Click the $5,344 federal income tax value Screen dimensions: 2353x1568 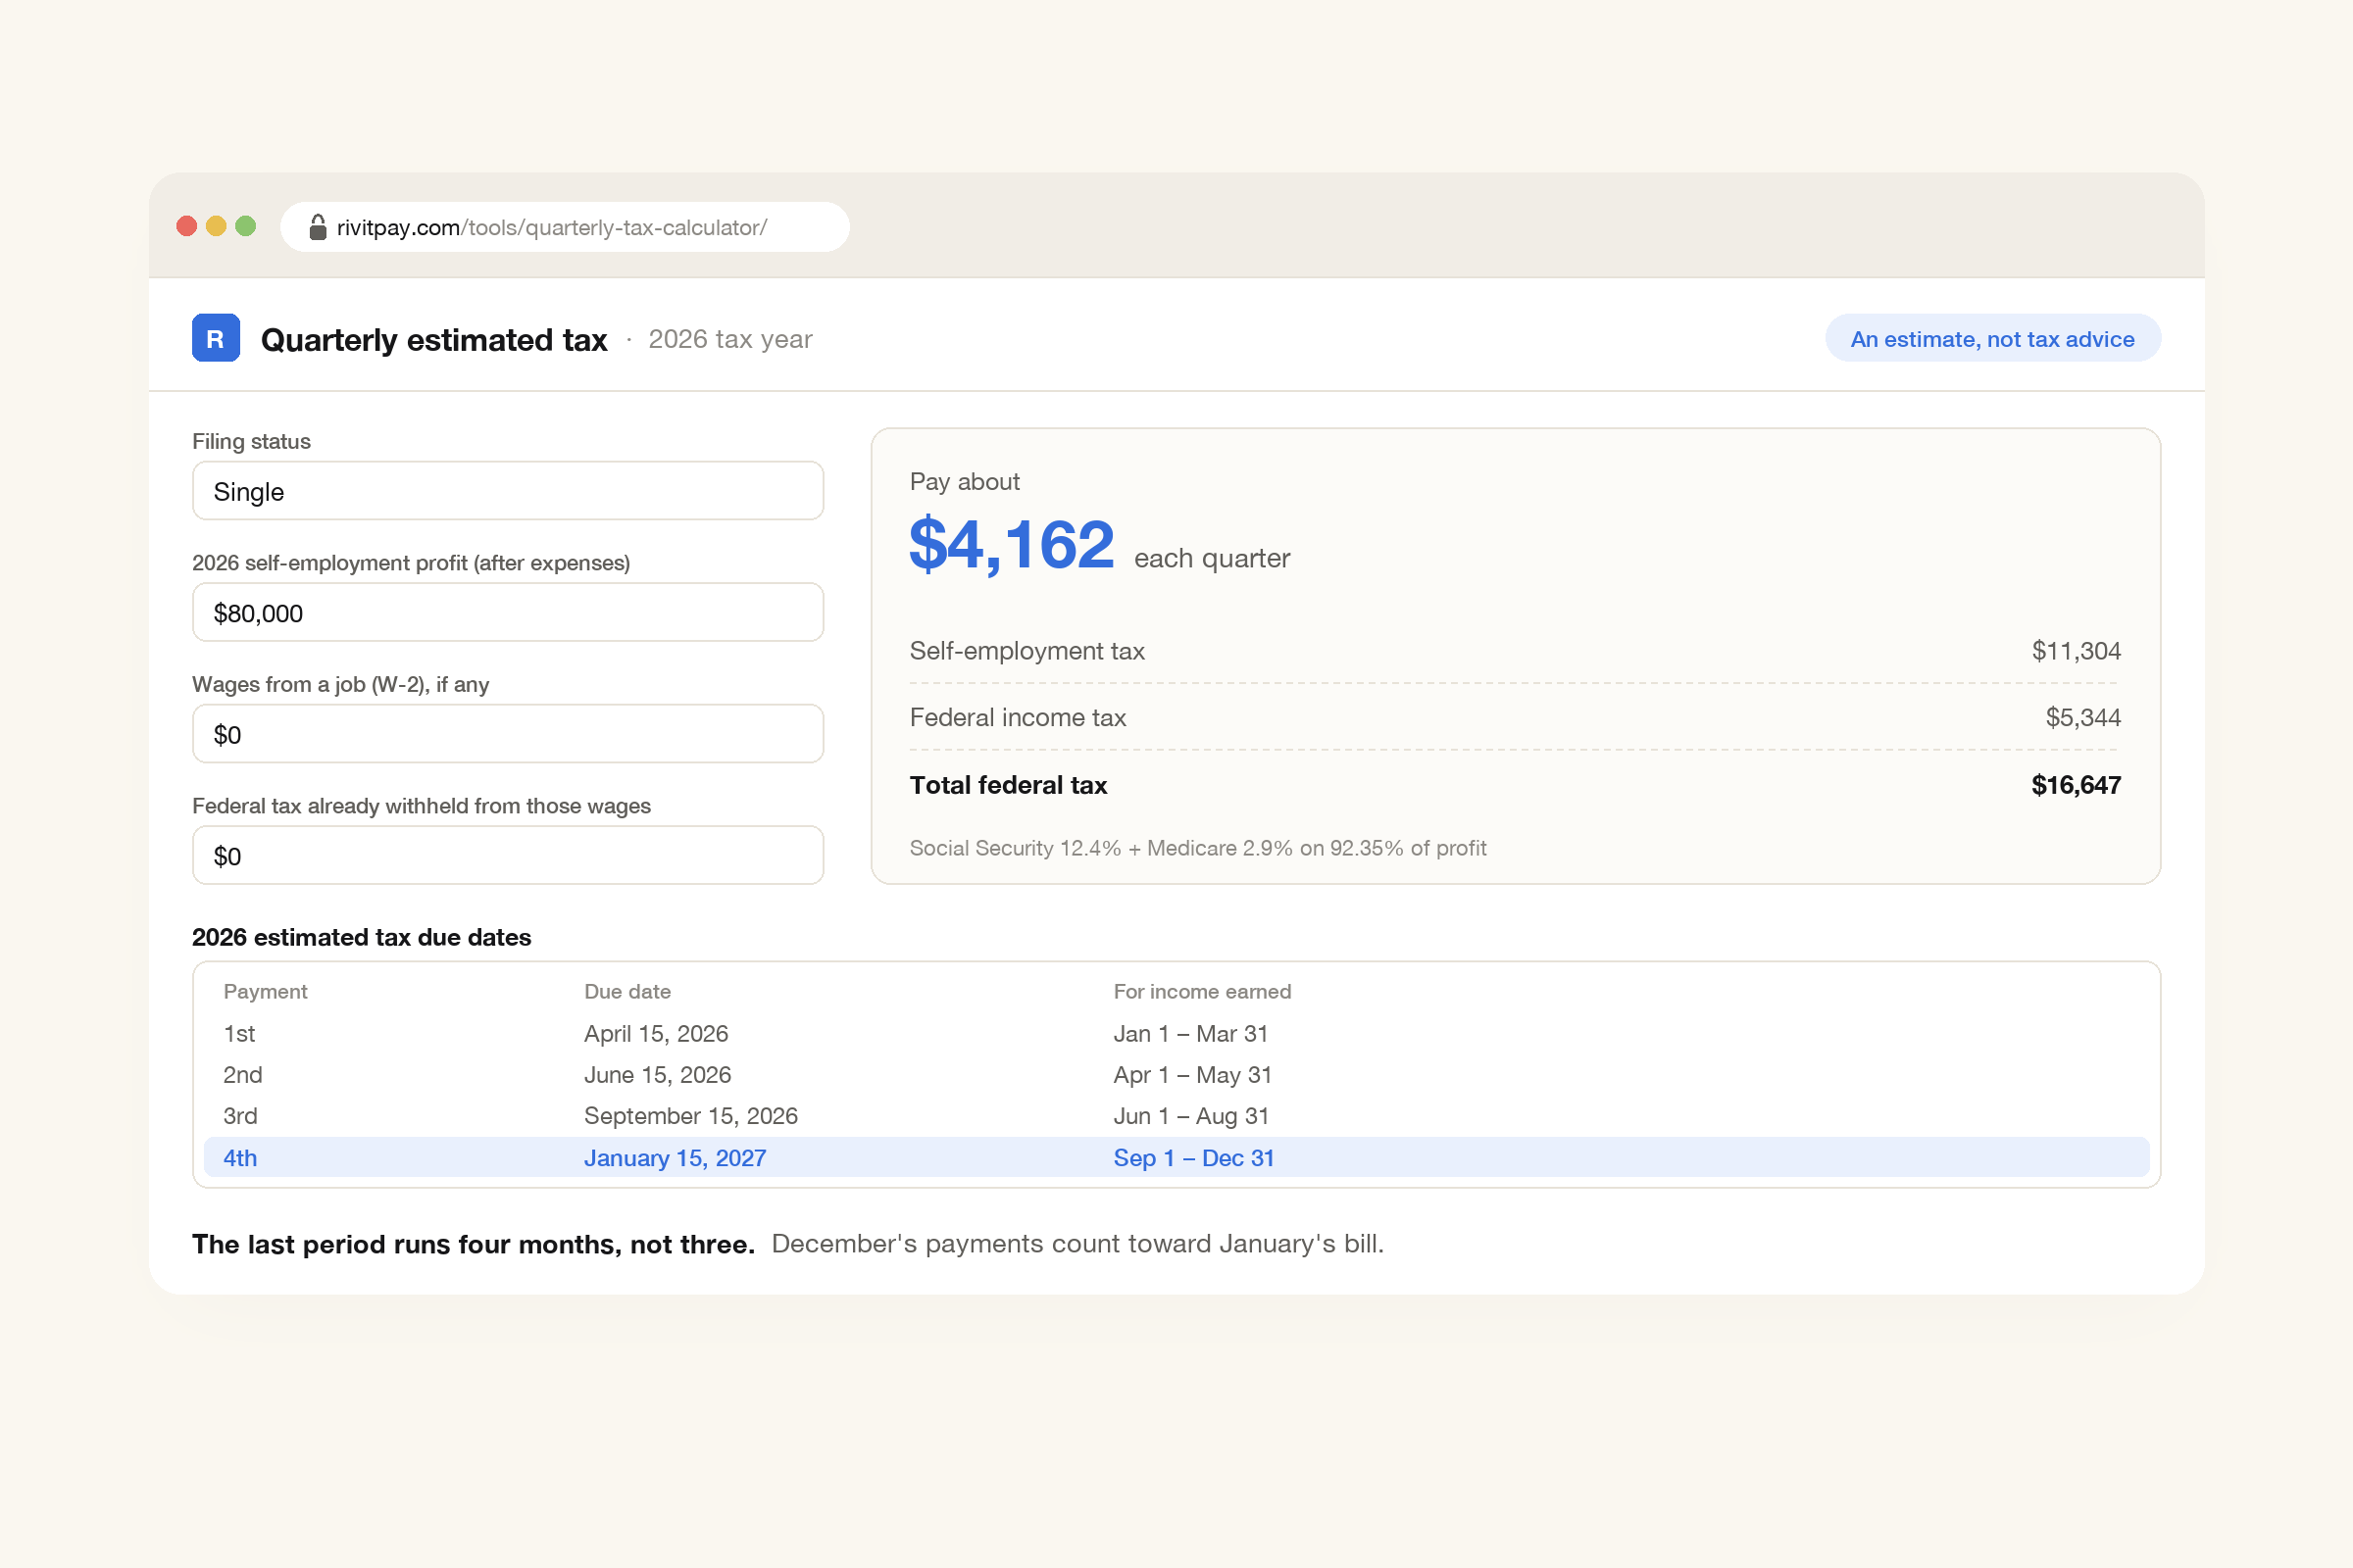point(2082,718)
